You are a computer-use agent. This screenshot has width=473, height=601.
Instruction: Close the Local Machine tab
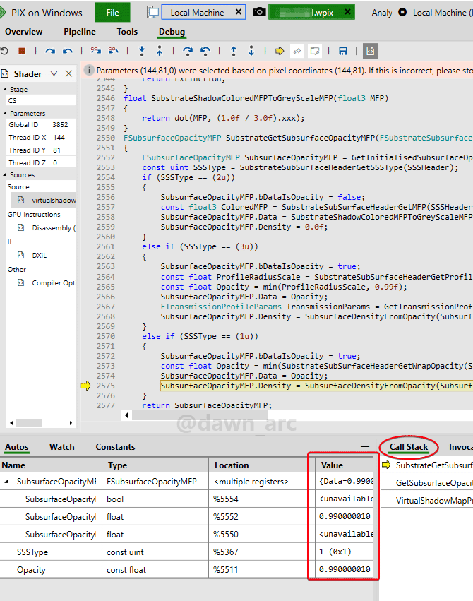pyautogui.click(x=238, y=12)
